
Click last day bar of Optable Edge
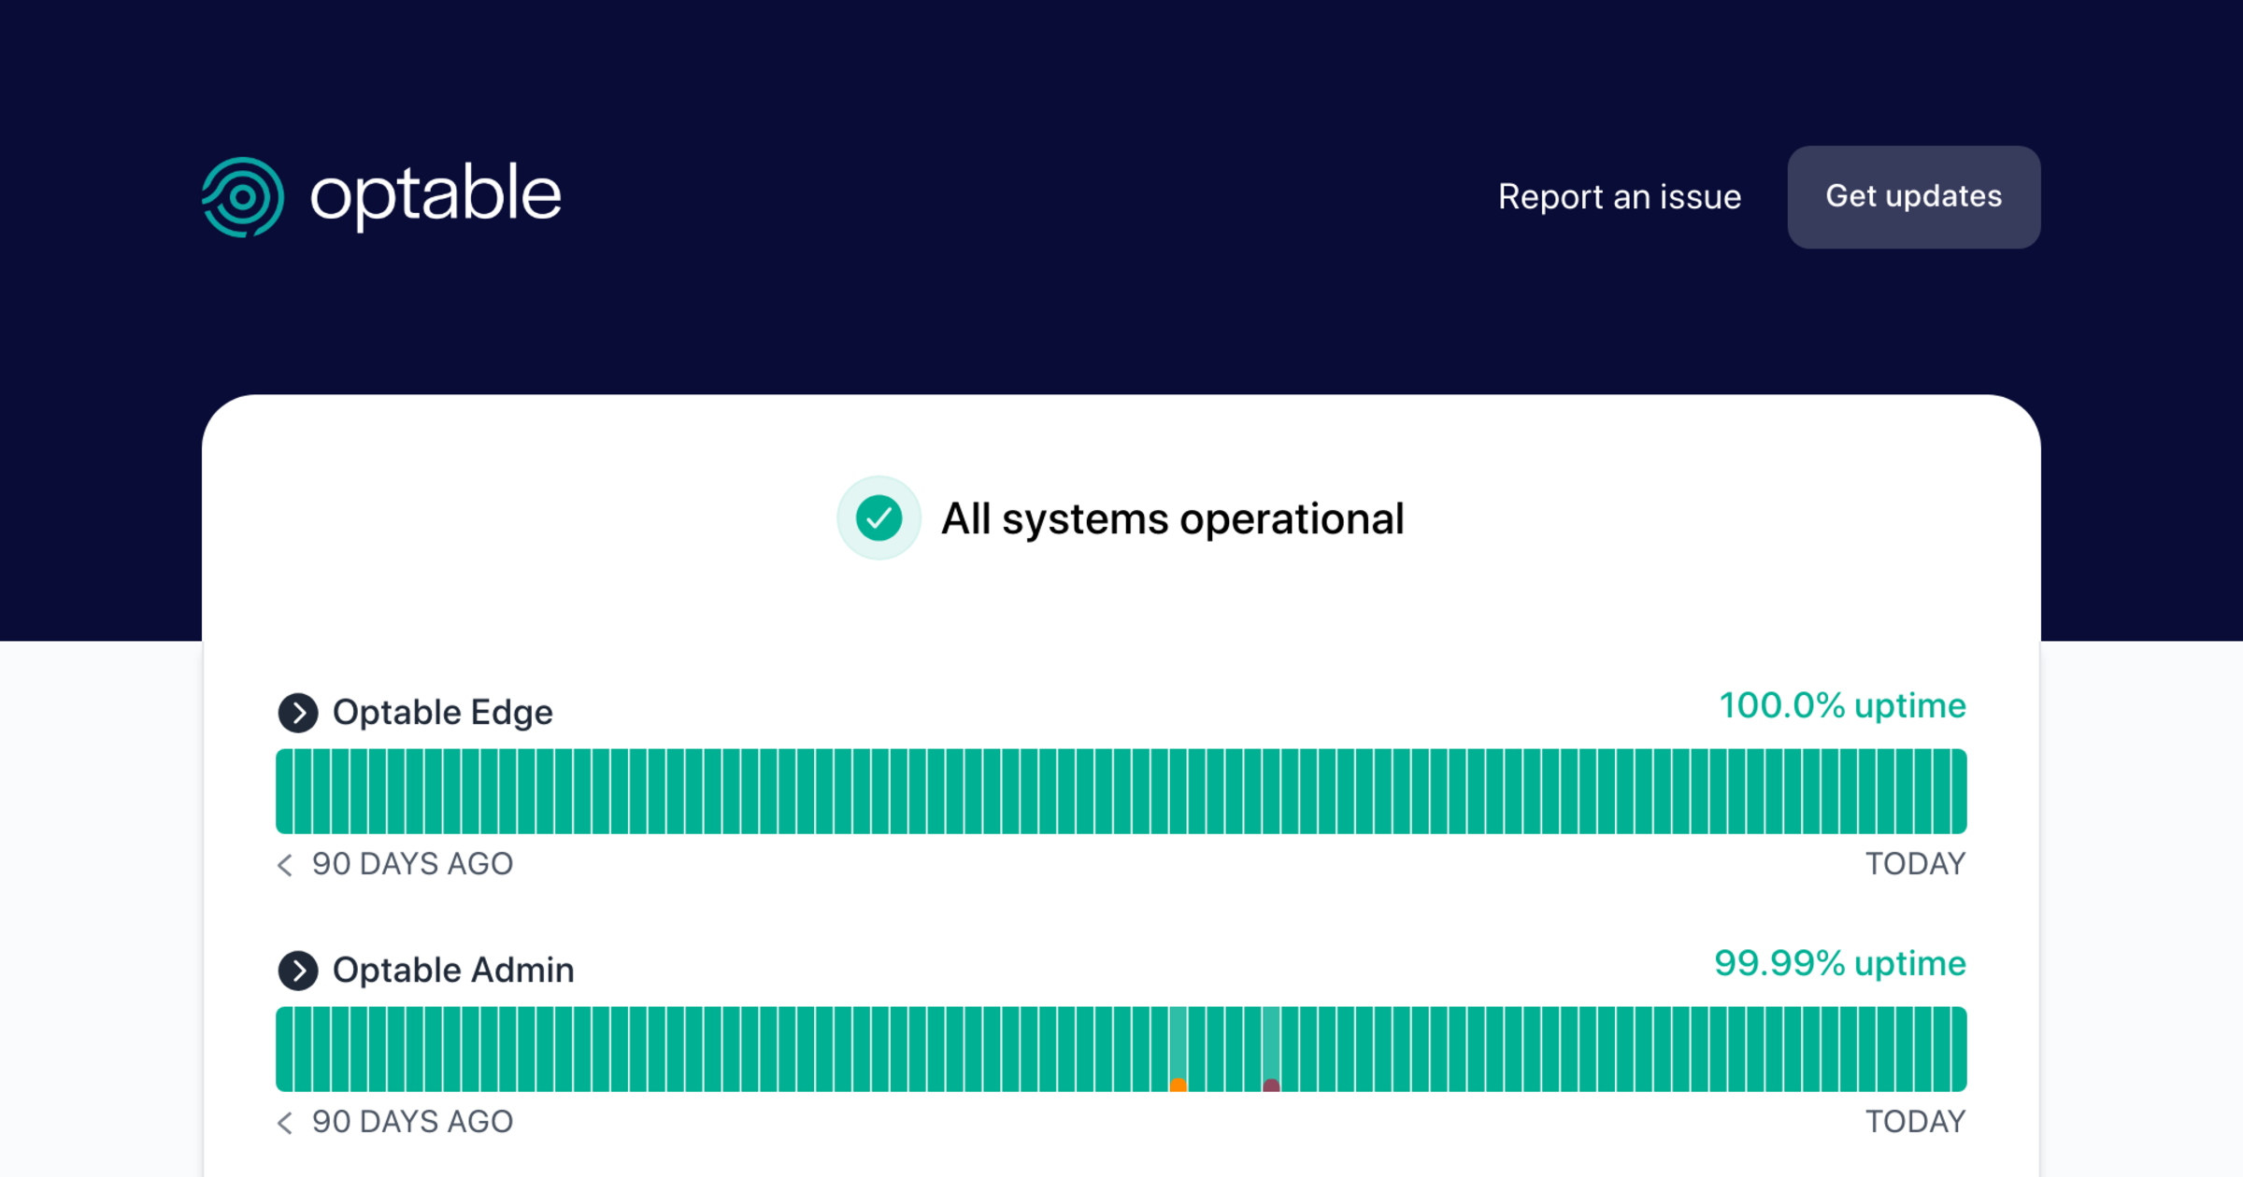[x=1958, y=791]
